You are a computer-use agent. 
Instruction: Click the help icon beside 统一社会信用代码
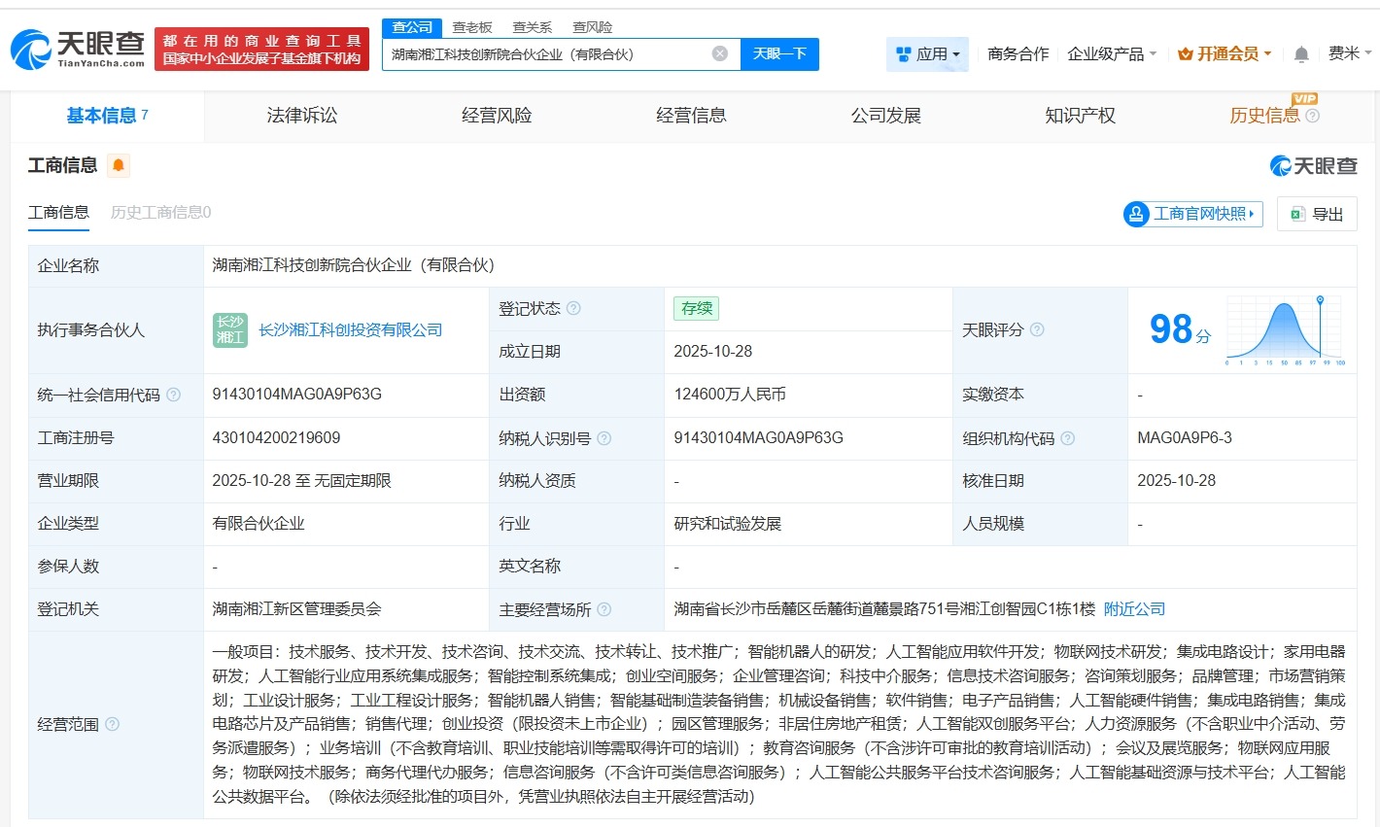pos(173,396)
